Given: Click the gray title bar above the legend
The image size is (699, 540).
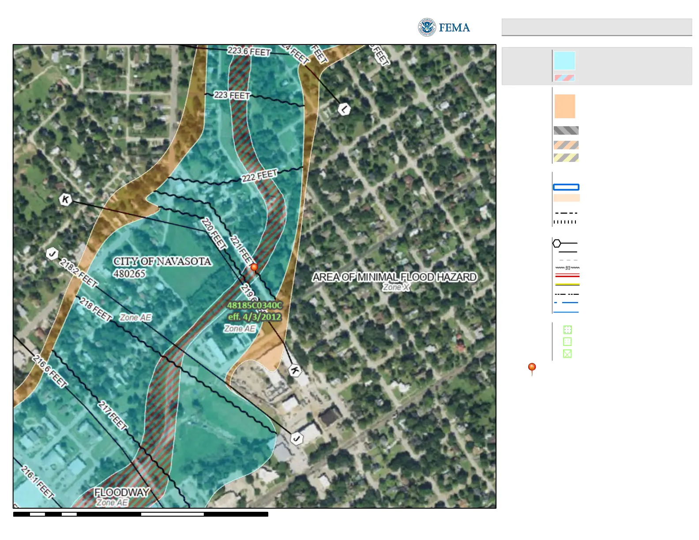Looking at the screenshot, I should [597, 27].
